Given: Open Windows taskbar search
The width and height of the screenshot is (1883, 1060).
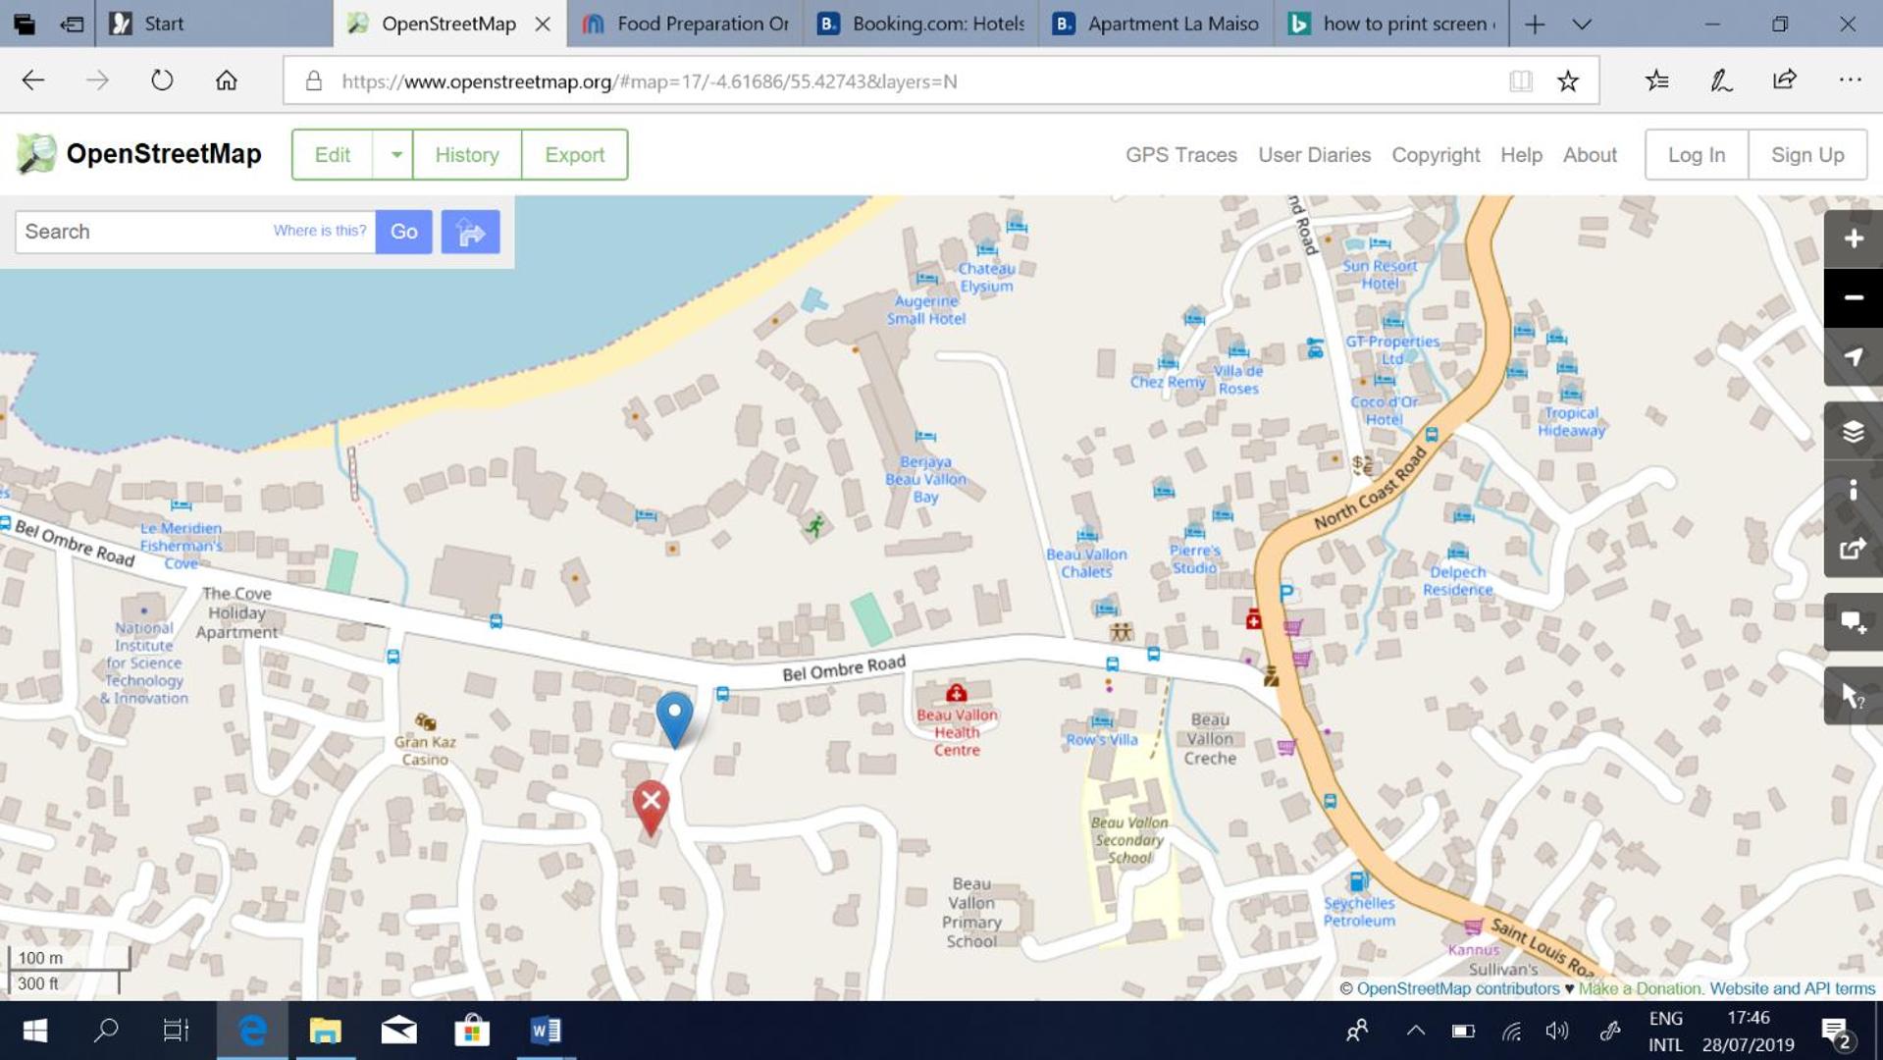Looking at the screenshot, I should point(106,1031).
